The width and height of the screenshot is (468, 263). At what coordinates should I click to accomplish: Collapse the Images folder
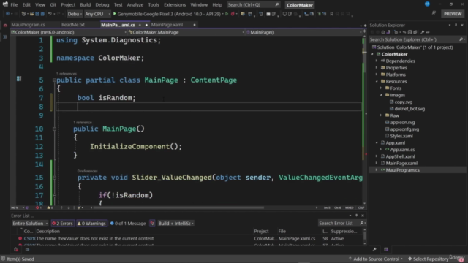[381, 95]
